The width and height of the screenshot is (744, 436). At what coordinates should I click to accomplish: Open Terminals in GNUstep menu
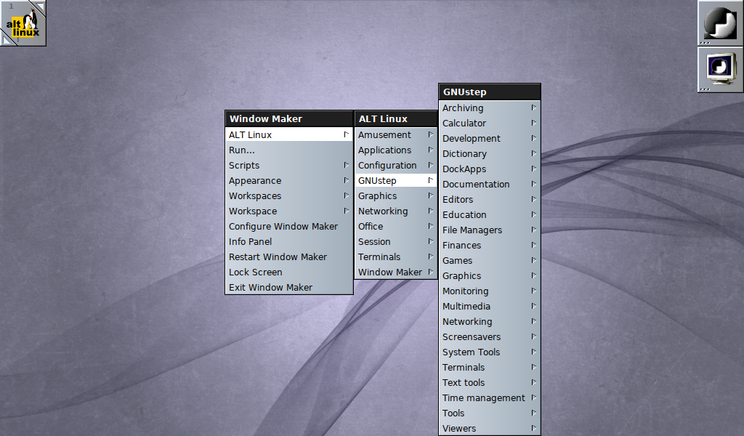click(490, 367)
